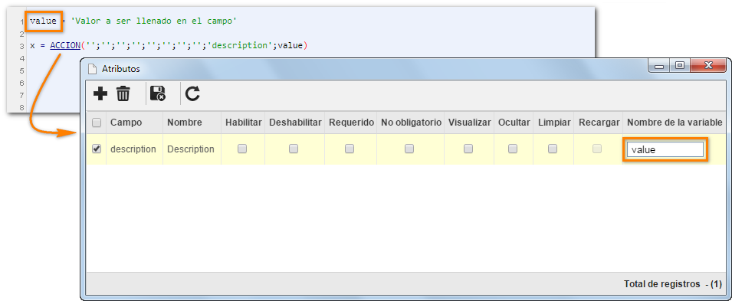Refresh the Atributos list
The image size is (732, 301).
tap(192, 93)
